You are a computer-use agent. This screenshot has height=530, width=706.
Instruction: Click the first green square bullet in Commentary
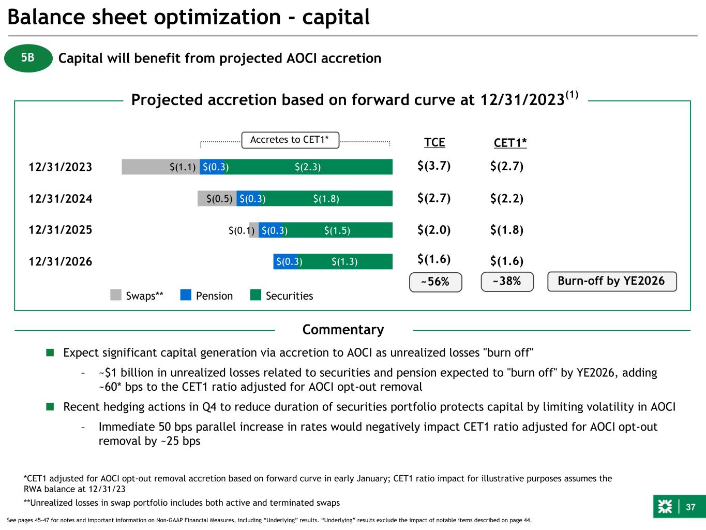[x=50, y=352]
